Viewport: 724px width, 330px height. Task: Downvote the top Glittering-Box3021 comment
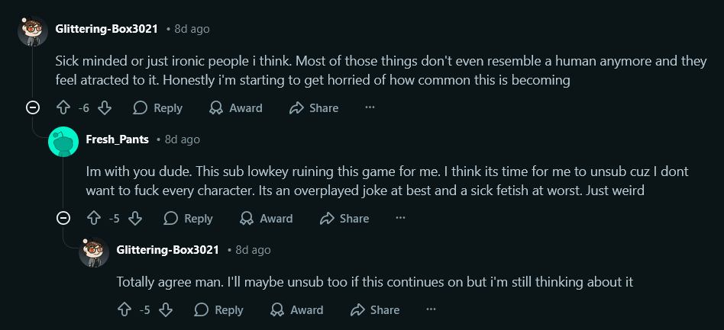[105, 108]
